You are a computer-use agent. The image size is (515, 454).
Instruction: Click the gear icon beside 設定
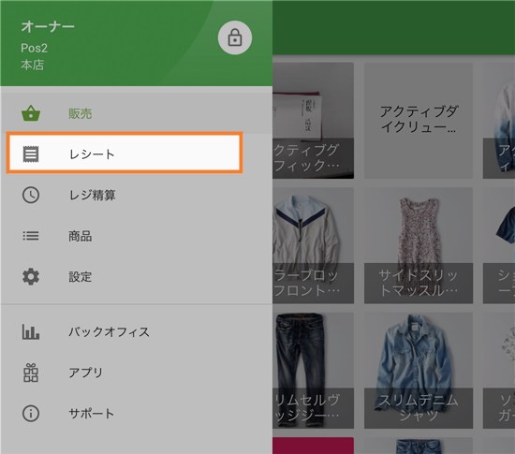click(31, 276)
